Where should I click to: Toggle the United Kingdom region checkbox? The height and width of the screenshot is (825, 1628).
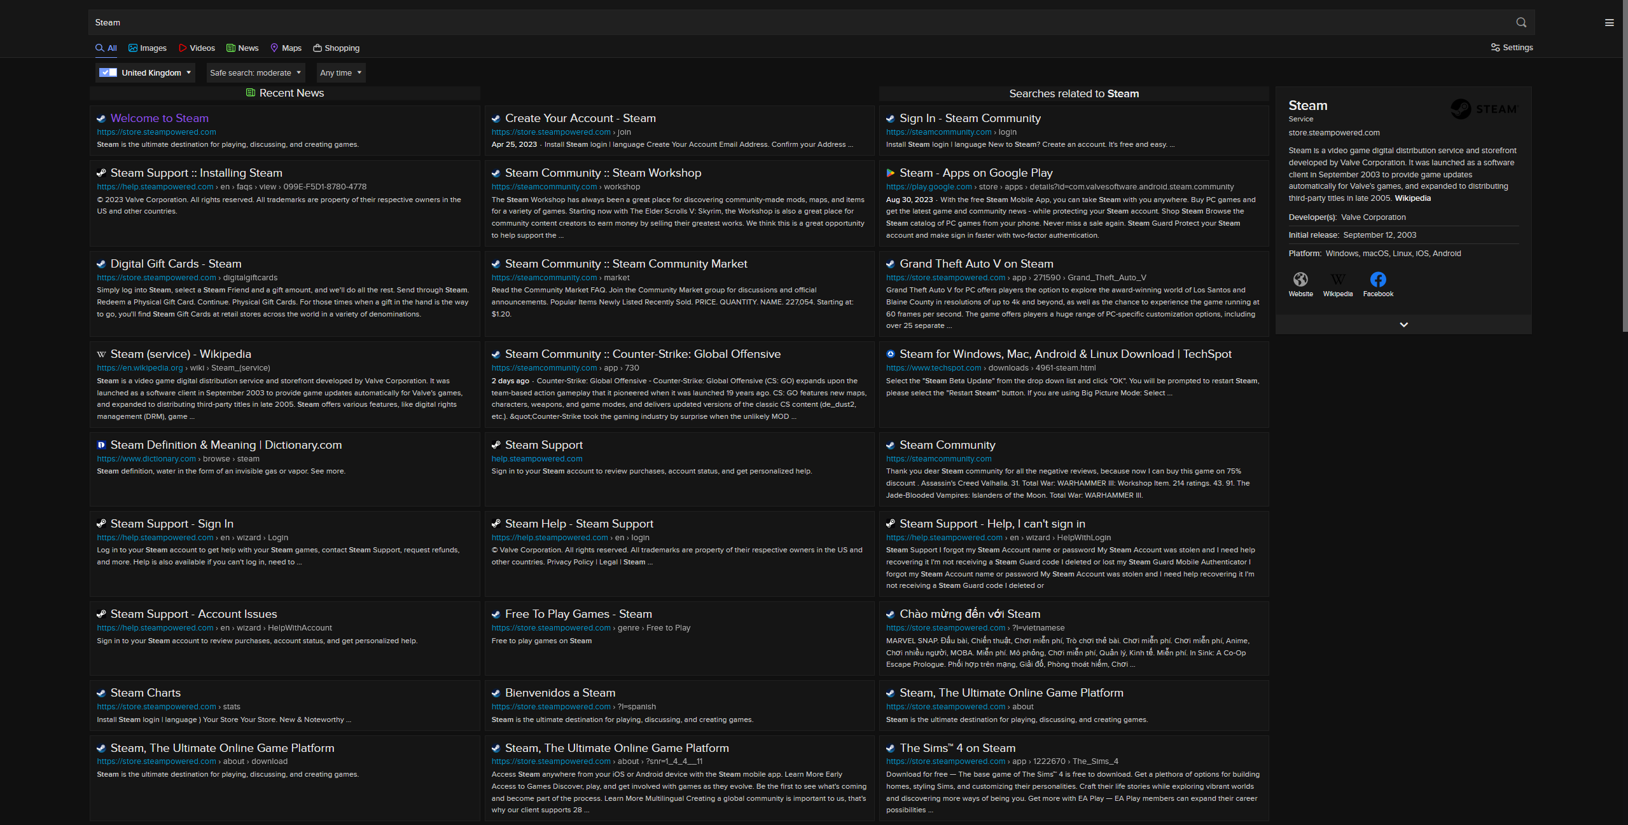pyautogui.click(x=108, y=72)
